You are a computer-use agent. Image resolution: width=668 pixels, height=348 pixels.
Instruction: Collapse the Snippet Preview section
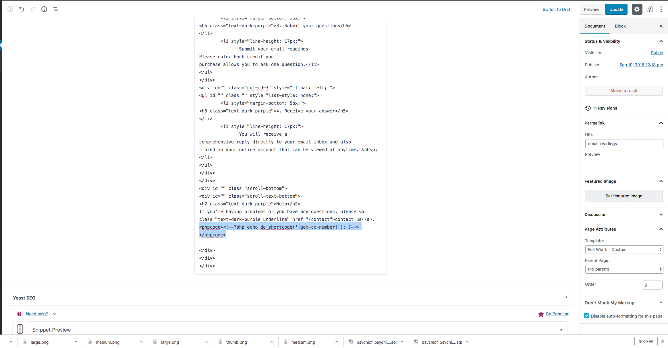point(561,330)
